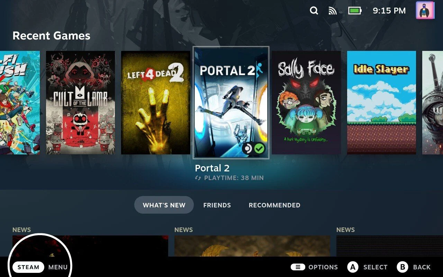This screenshot has height=277, width=443.
Task: Select the Cult of the Lamb cover
Action: [x=80, y=102]
